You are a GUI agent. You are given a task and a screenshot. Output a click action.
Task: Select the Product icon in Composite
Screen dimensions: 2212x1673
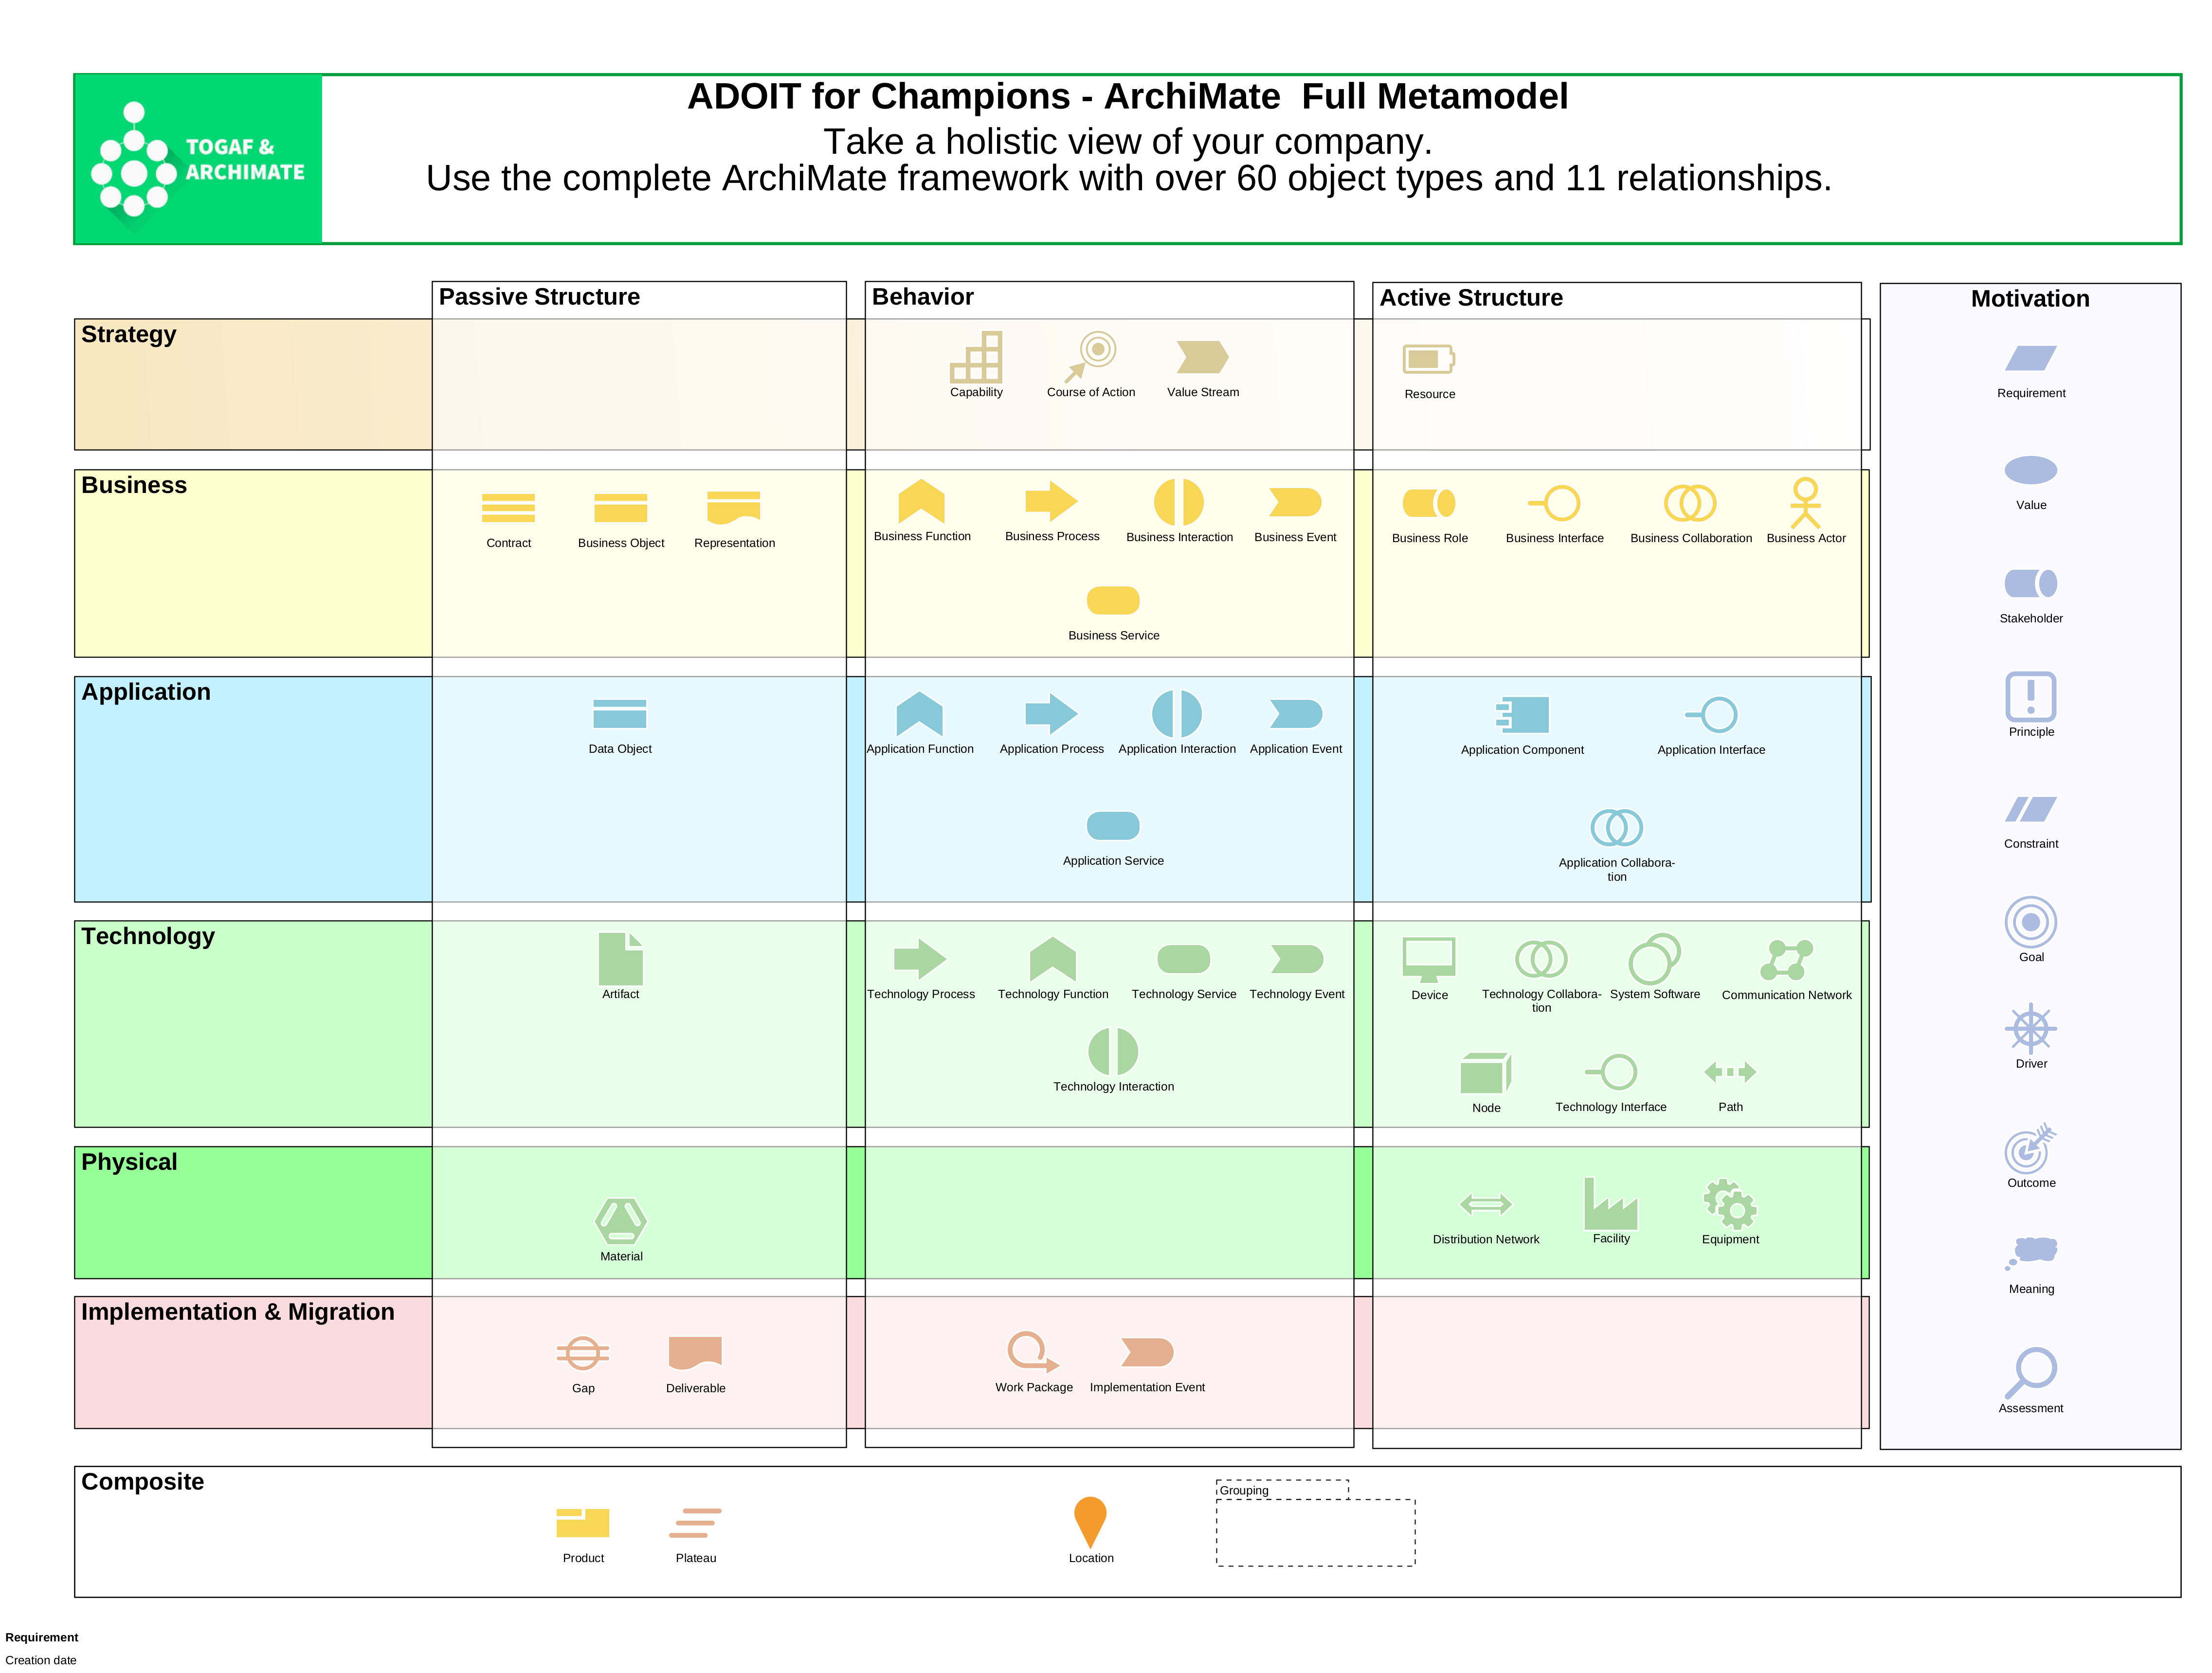click(x=583, y=1523)
